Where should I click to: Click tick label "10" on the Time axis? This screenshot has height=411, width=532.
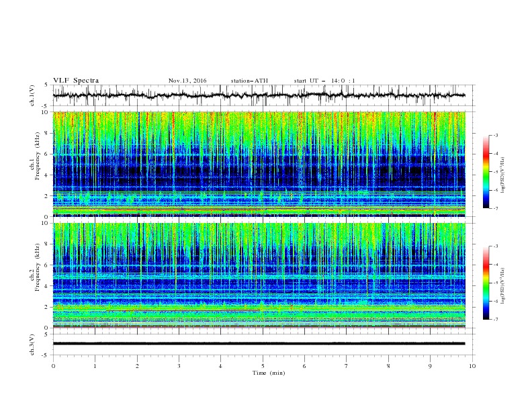pos(472,366)
